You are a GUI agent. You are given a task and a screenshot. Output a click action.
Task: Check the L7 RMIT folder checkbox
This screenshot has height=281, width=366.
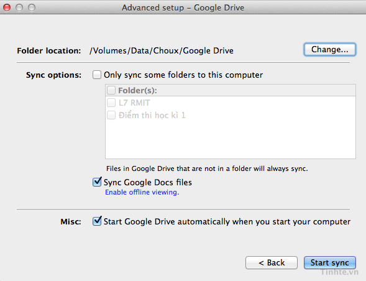(x=111, y=103)
